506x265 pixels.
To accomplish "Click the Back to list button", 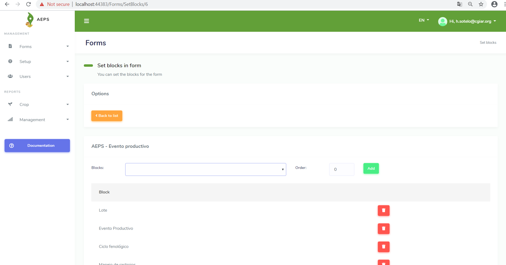I will click(107, 116).
